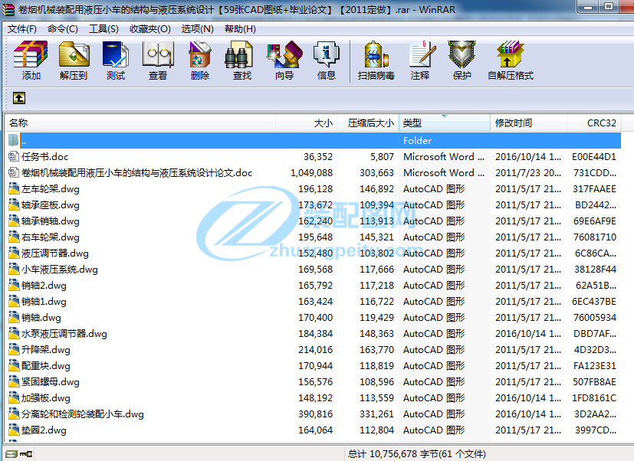Open the 查看 (View) toolbar icon
The image size is (634, 461).
pos(158,60)
